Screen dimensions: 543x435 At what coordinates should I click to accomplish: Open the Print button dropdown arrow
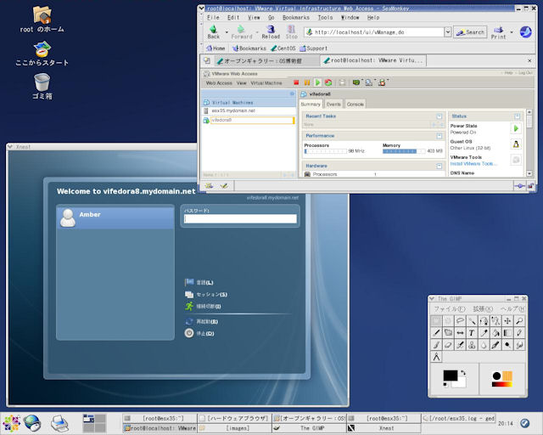click(512, 32)
